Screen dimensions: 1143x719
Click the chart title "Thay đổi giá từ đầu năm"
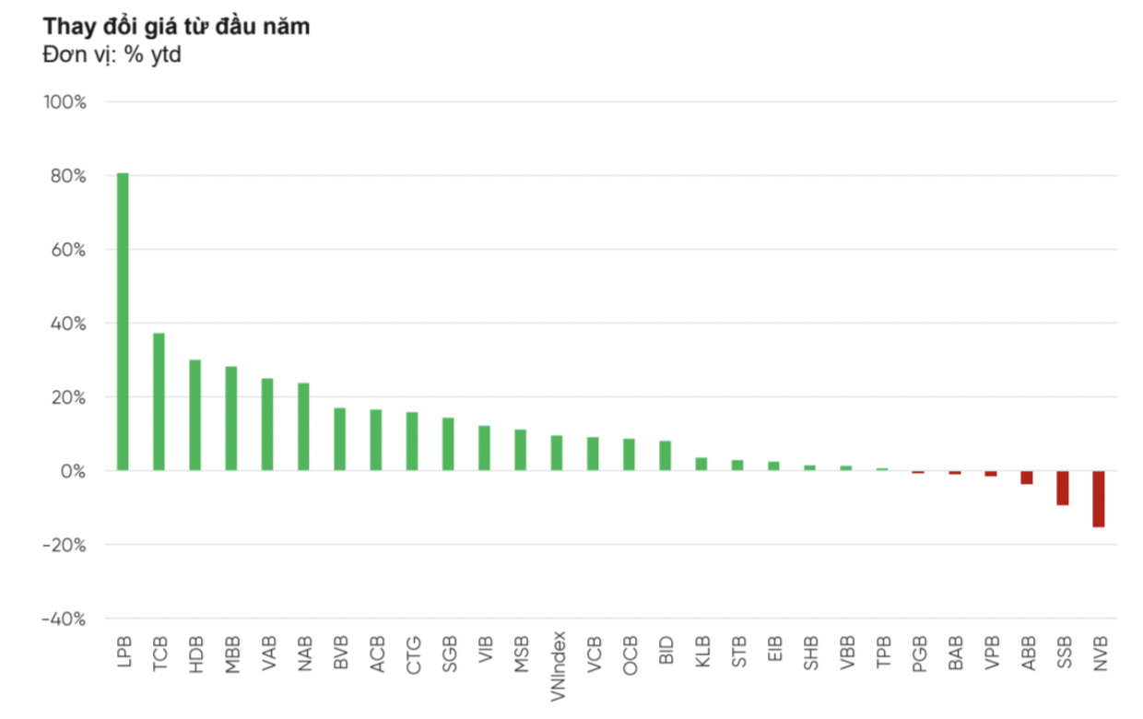176,27
